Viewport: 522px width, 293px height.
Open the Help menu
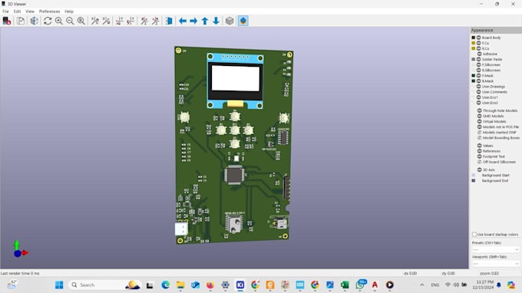pyautogui.click(x=69, y=12)
